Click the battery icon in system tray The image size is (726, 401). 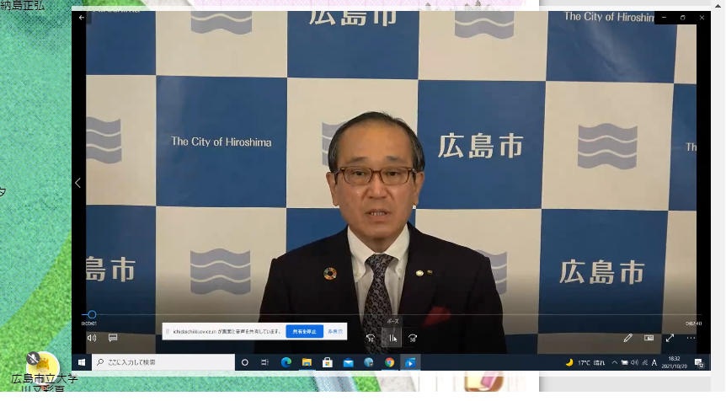(x=625, y=362)
